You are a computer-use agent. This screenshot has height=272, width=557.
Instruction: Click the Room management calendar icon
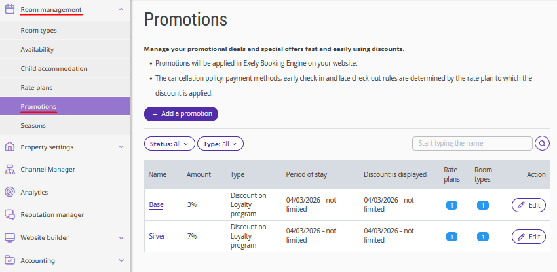(9, 10)
